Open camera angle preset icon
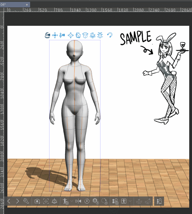This screenshot has width=192, height=214. pos(37,201)
